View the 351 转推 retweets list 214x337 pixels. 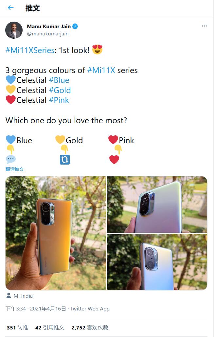pos(18,327)
